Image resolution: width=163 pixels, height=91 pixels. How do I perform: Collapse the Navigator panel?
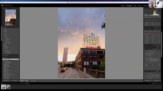[3, 8]
